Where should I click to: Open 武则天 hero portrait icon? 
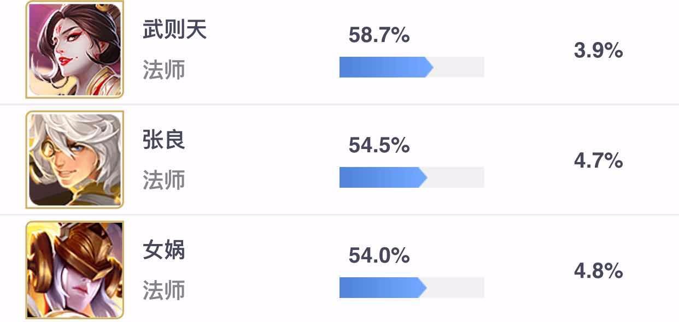[x=74, y=49]
